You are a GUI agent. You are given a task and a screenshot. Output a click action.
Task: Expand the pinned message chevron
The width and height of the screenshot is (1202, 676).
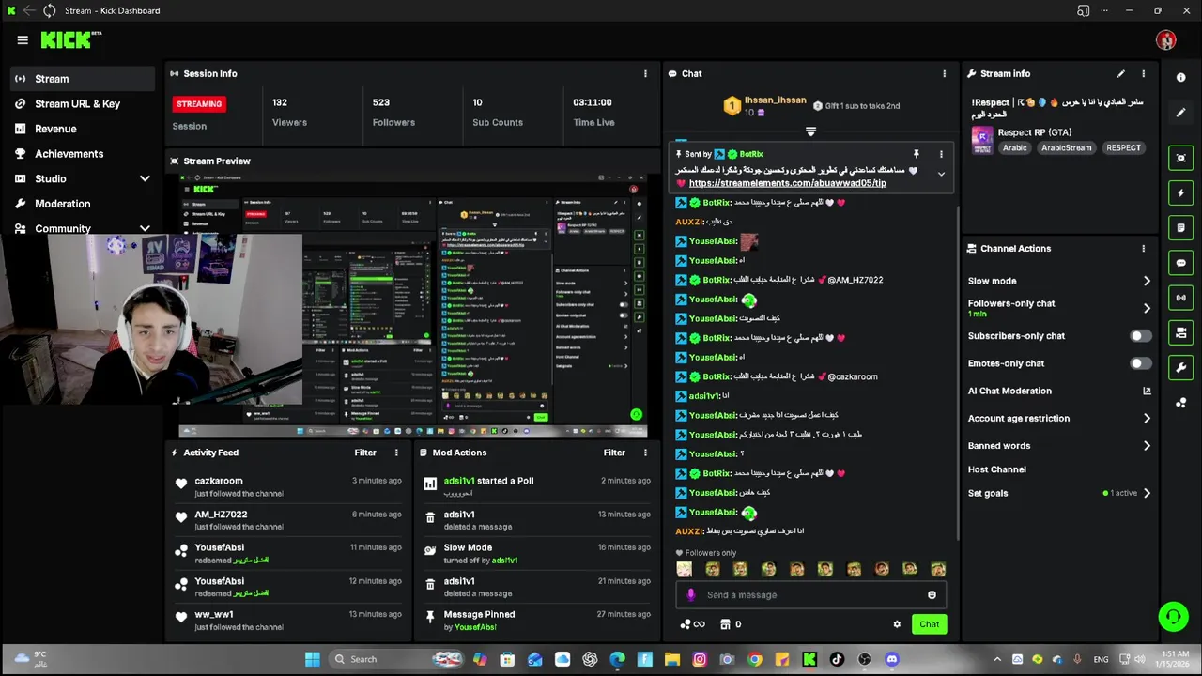pos(941,174)
